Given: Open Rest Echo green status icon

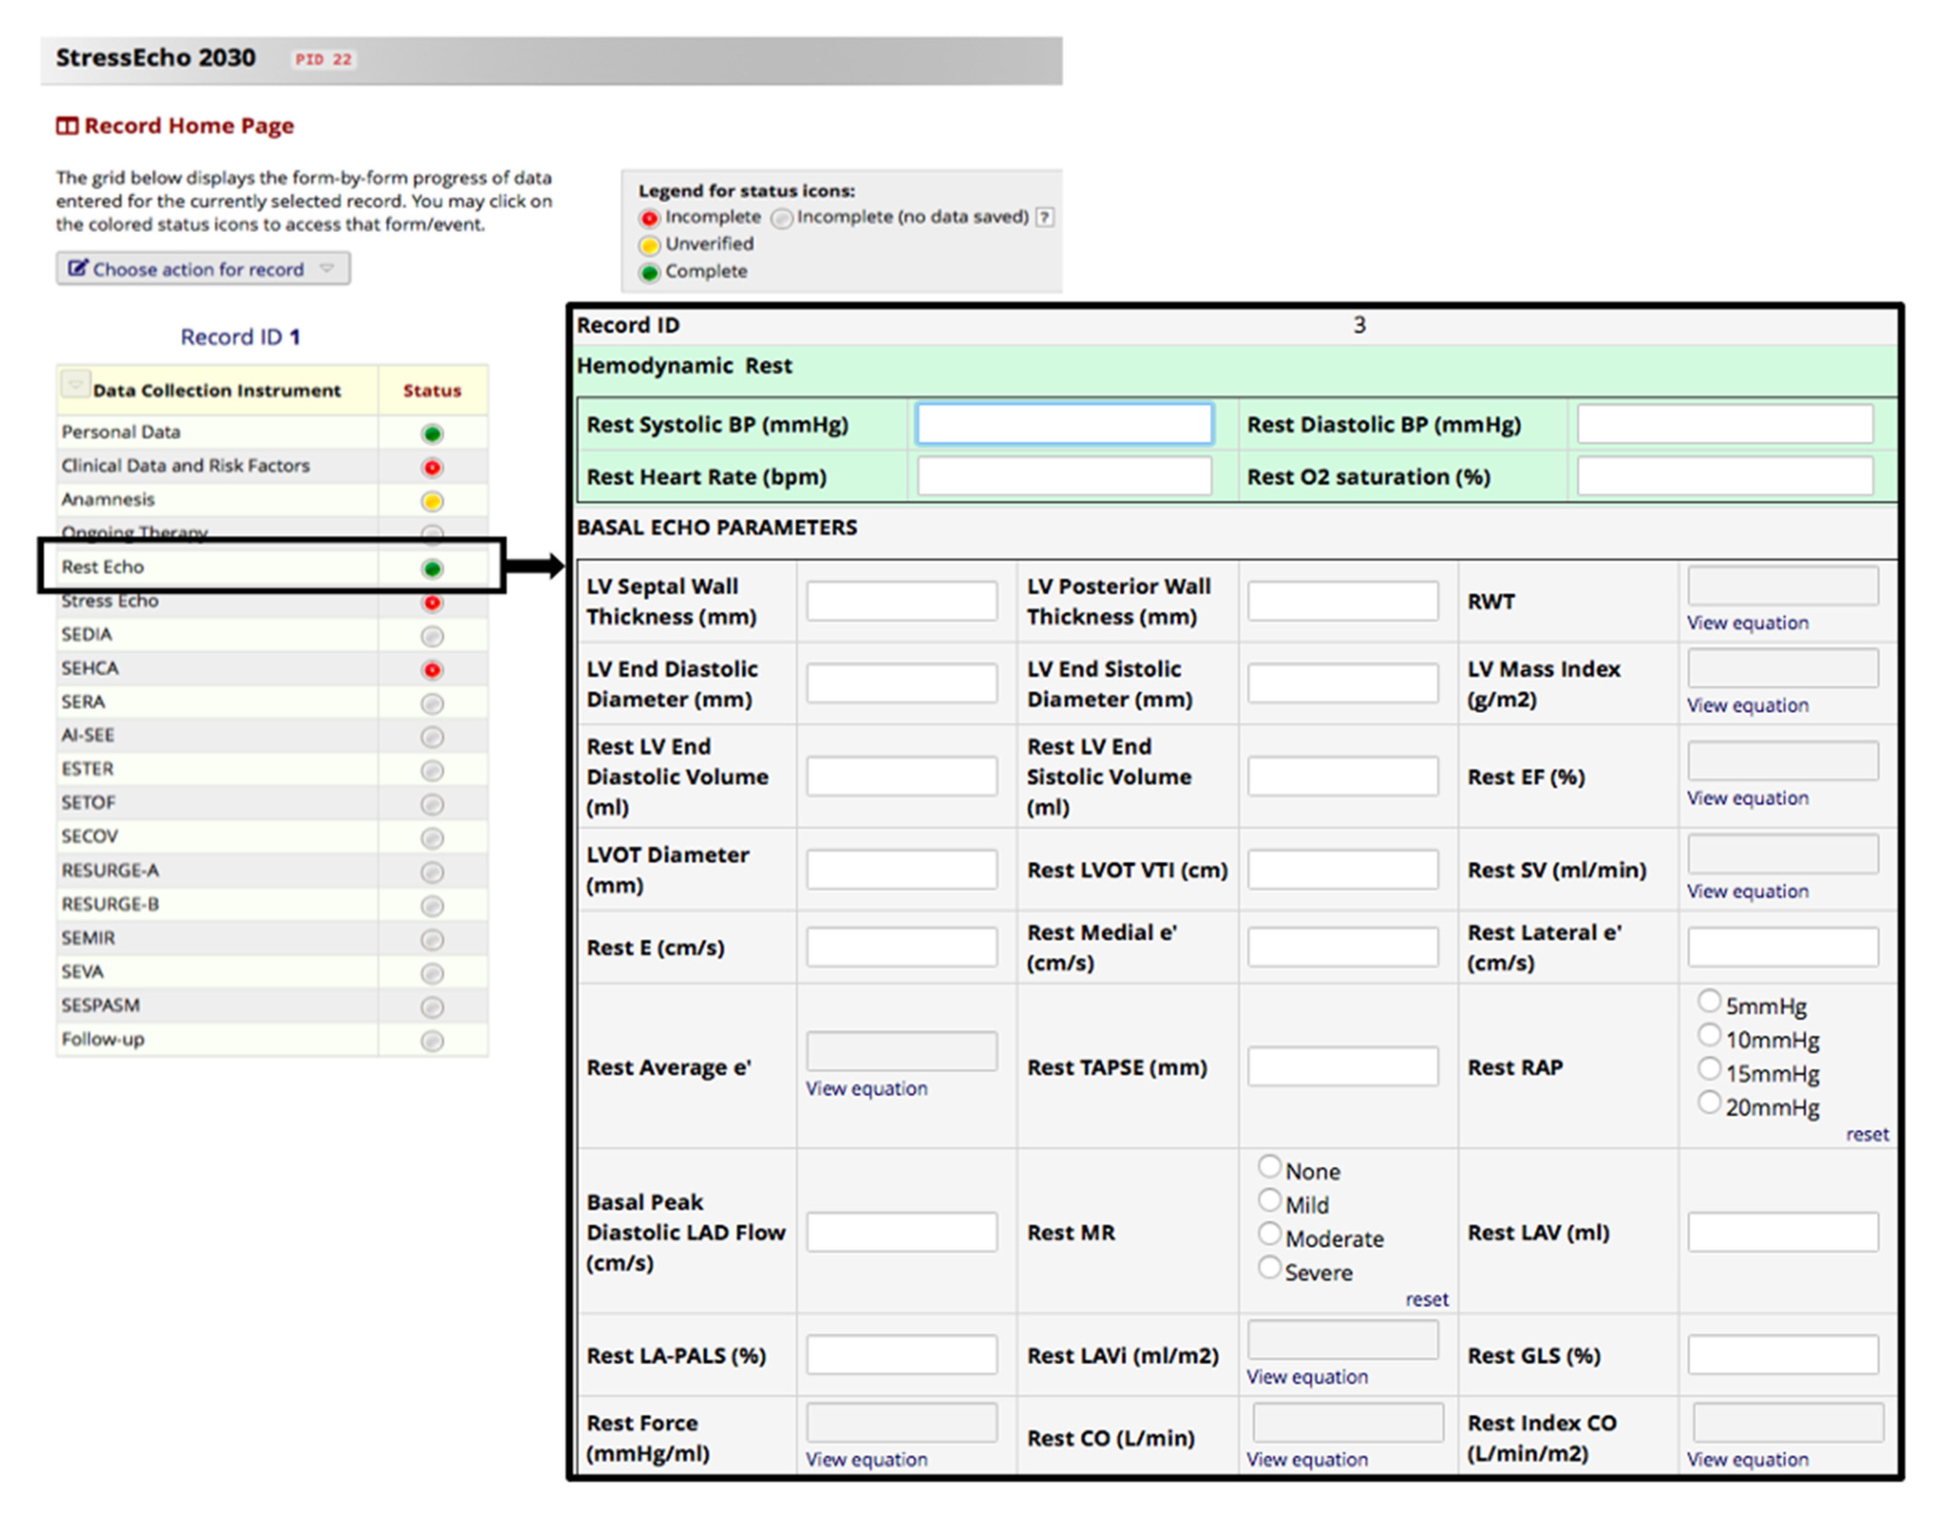Looking at the screenshot, I should 432,569.
